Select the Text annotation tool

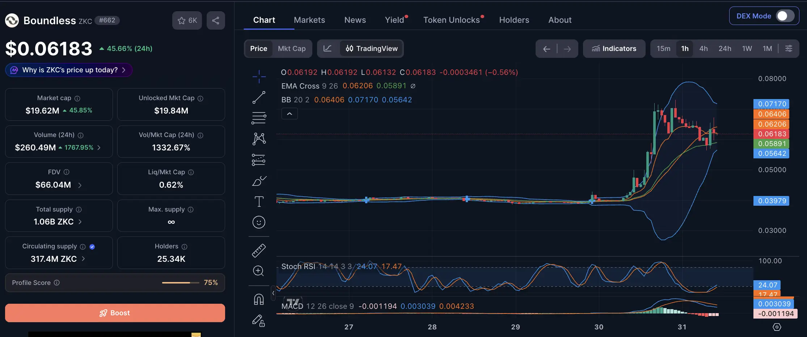[x=259, y=201]
